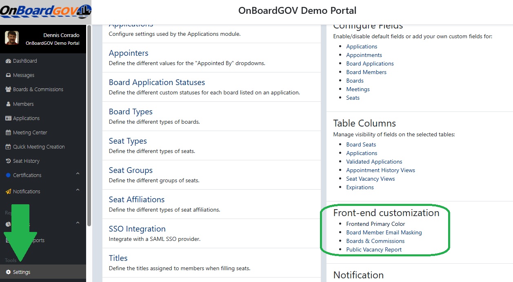Open Board Application Statuses settings
This screenshot has height=282, width=513.
(x=157, y=83)
